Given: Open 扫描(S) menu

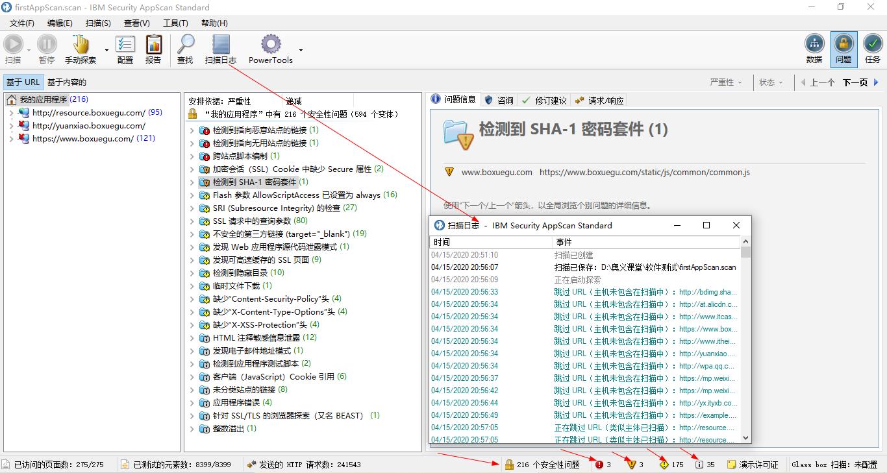Looking at the screenshot, I should (98, 23).
